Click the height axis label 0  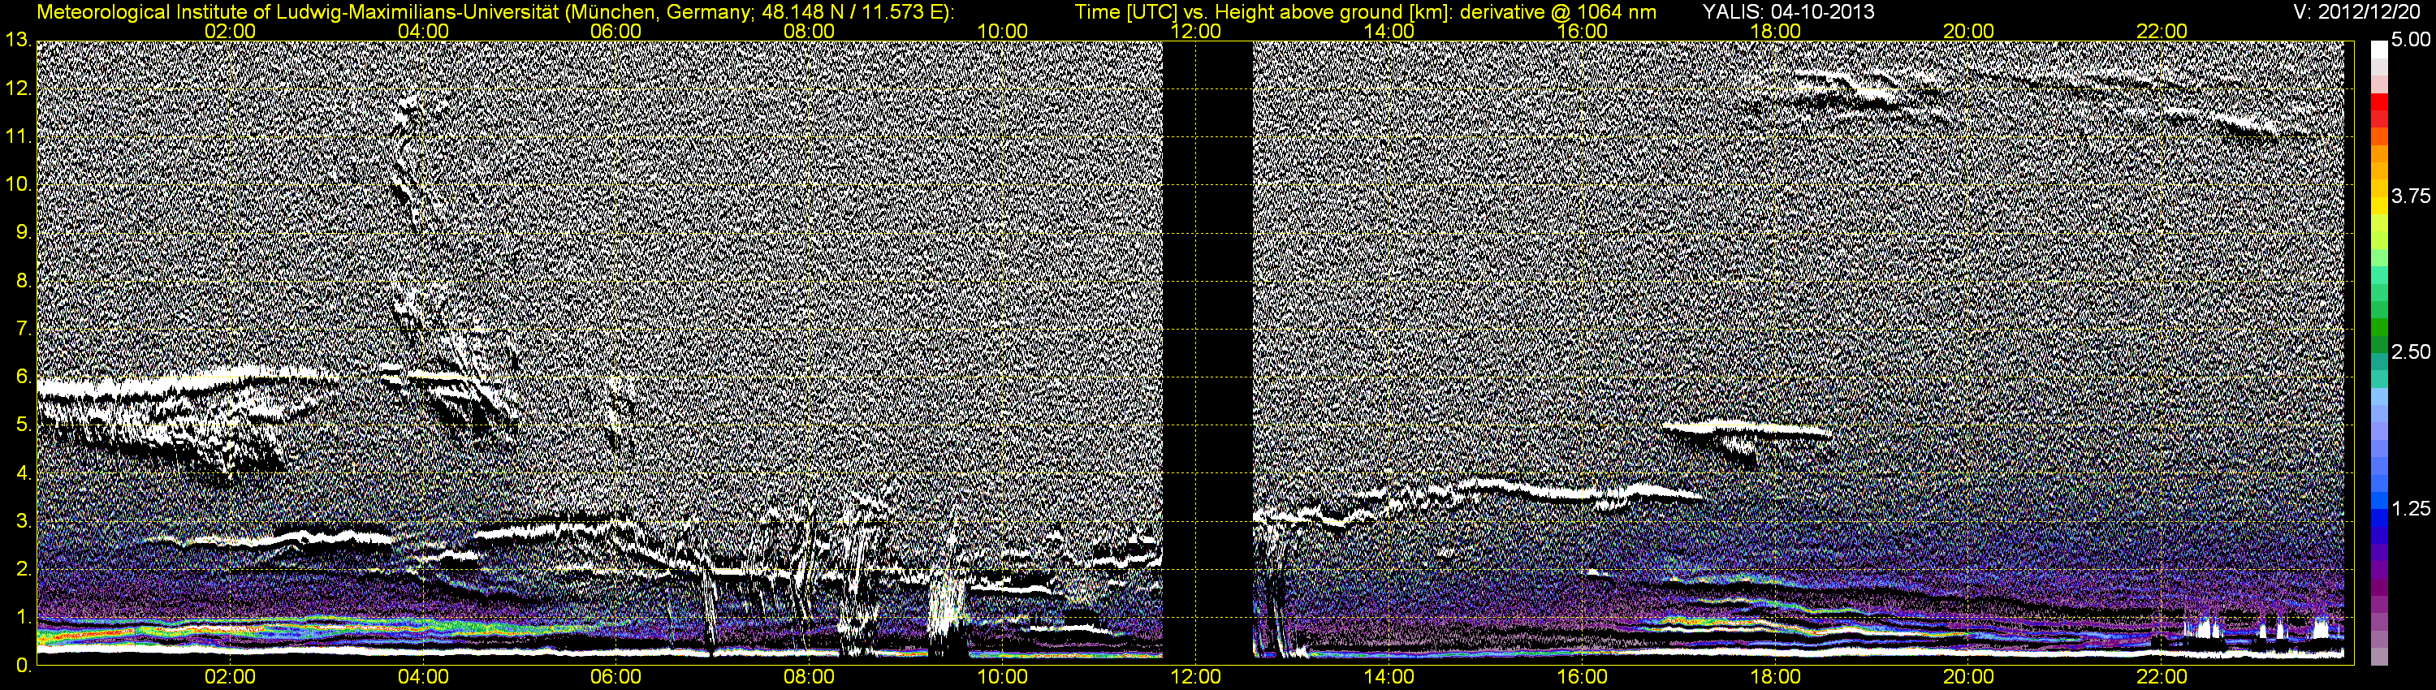click(x=24, y=666)
